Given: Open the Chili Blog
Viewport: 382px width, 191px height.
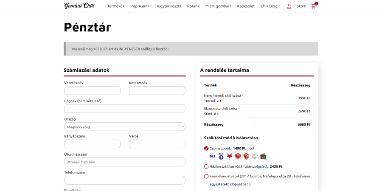Looking at the screenshot, I should (x=269, y=6).
